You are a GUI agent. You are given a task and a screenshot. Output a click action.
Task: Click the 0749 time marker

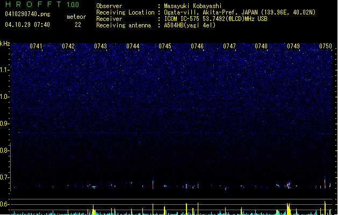pyautogui.click(x=293, y=46)
